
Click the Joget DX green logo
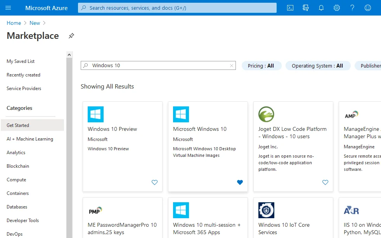click(266, 114)
